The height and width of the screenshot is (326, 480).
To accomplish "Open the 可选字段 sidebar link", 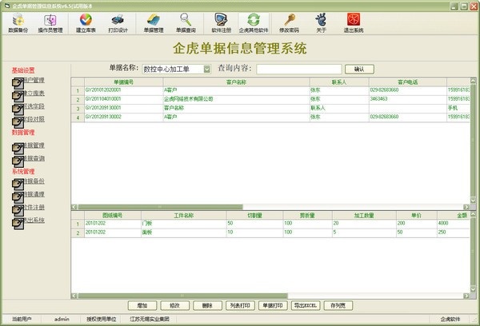I will [34, 106].
